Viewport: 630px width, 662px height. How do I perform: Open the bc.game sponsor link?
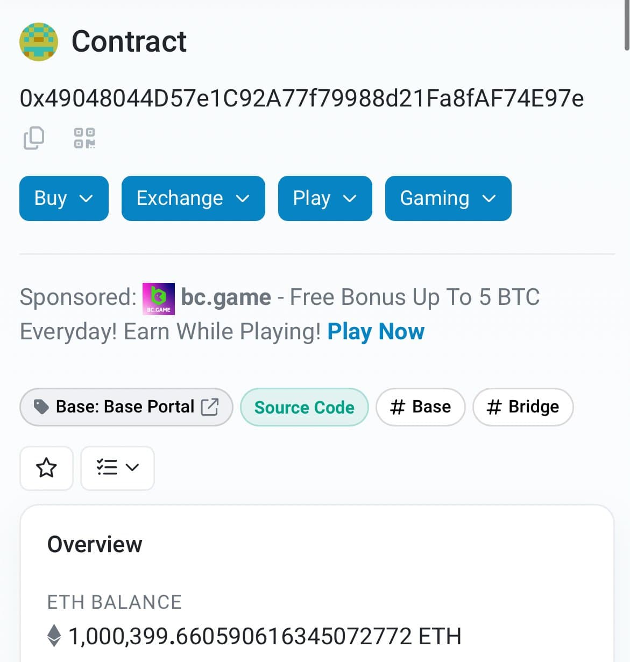(226, 297)
